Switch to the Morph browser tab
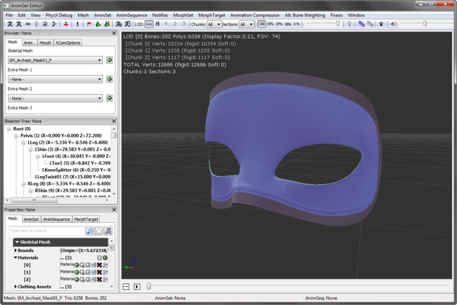 coord(45,43)
